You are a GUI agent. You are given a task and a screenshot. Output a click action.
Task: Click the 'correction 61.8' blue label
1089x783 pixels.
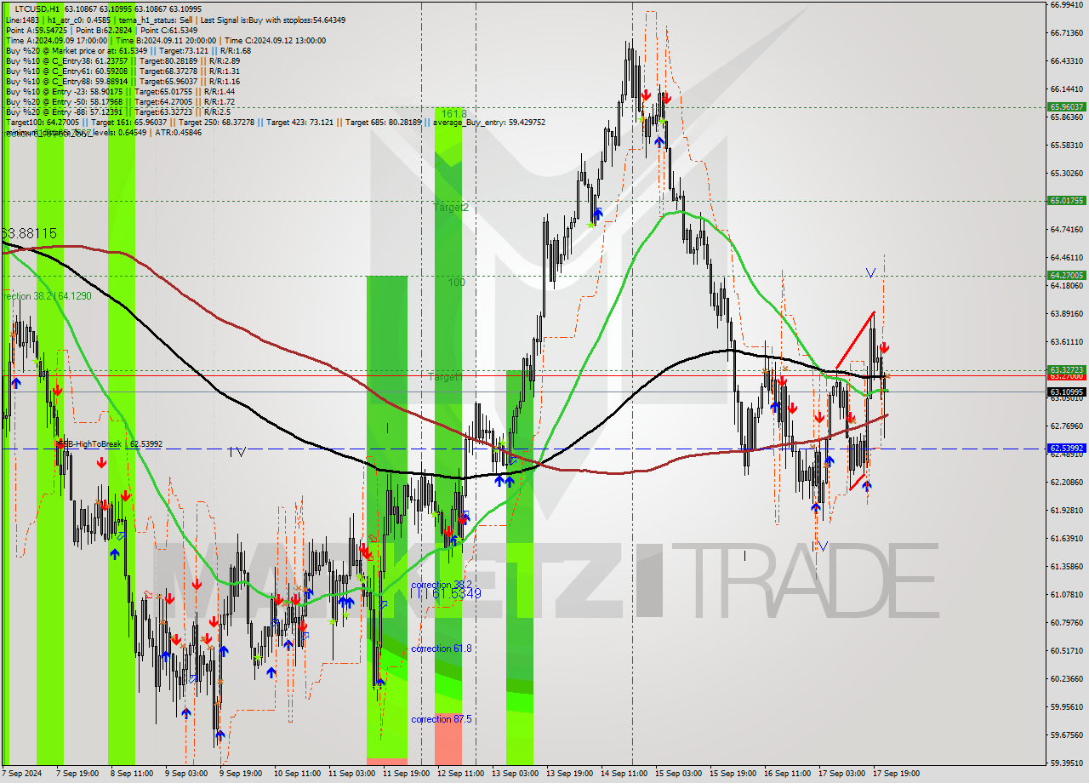pos(441,649)
